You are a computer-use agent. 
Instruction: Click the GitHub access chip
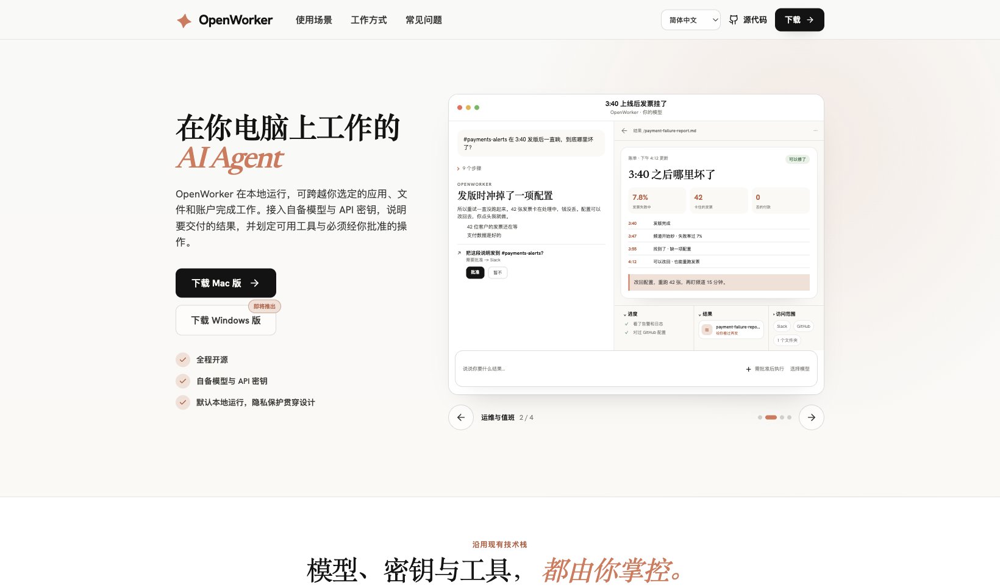tap(803, 327)
